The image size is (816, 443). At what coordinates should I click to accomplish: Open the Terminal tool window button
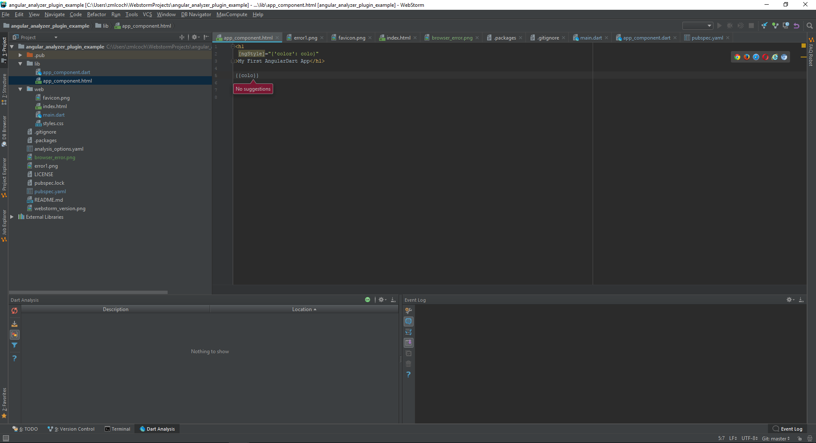(117, 429)
